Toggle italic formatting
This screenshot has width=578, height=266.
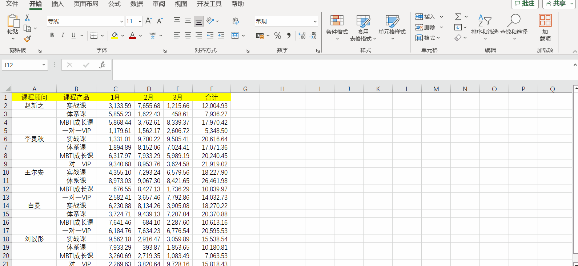click(63, 36)
